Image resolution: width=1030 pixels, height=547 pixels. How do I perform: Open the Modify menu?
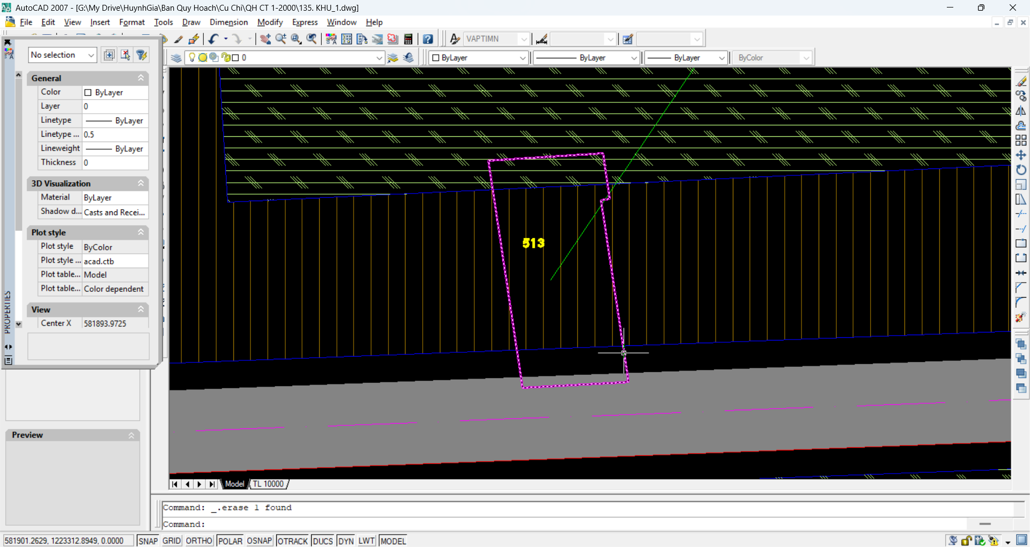pyautogui.click(x=269, y=22)
